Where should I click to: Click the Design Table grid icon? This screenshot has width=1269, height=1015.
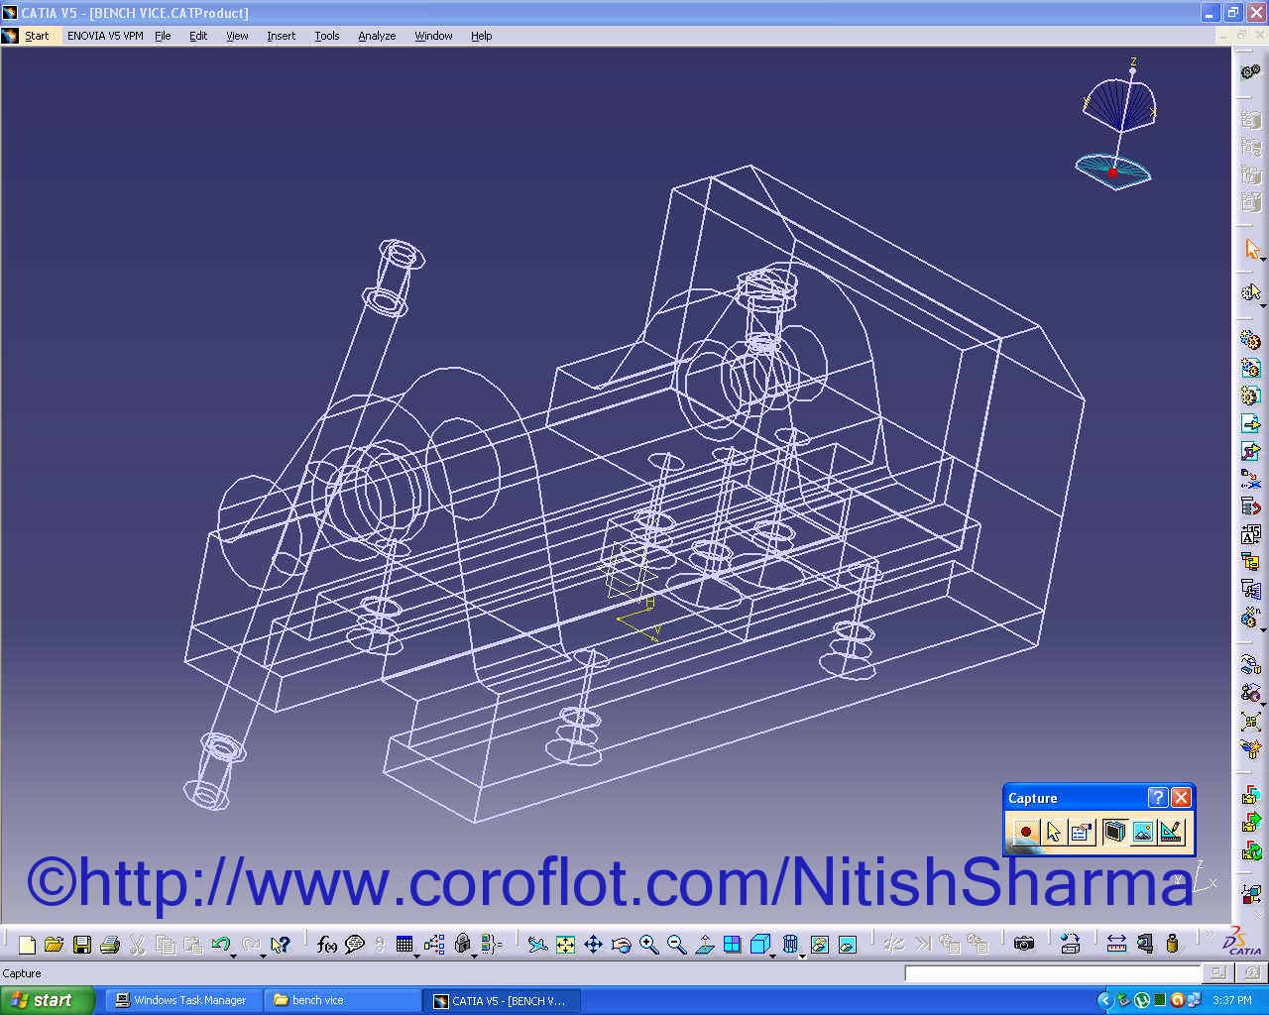(404, 944)
